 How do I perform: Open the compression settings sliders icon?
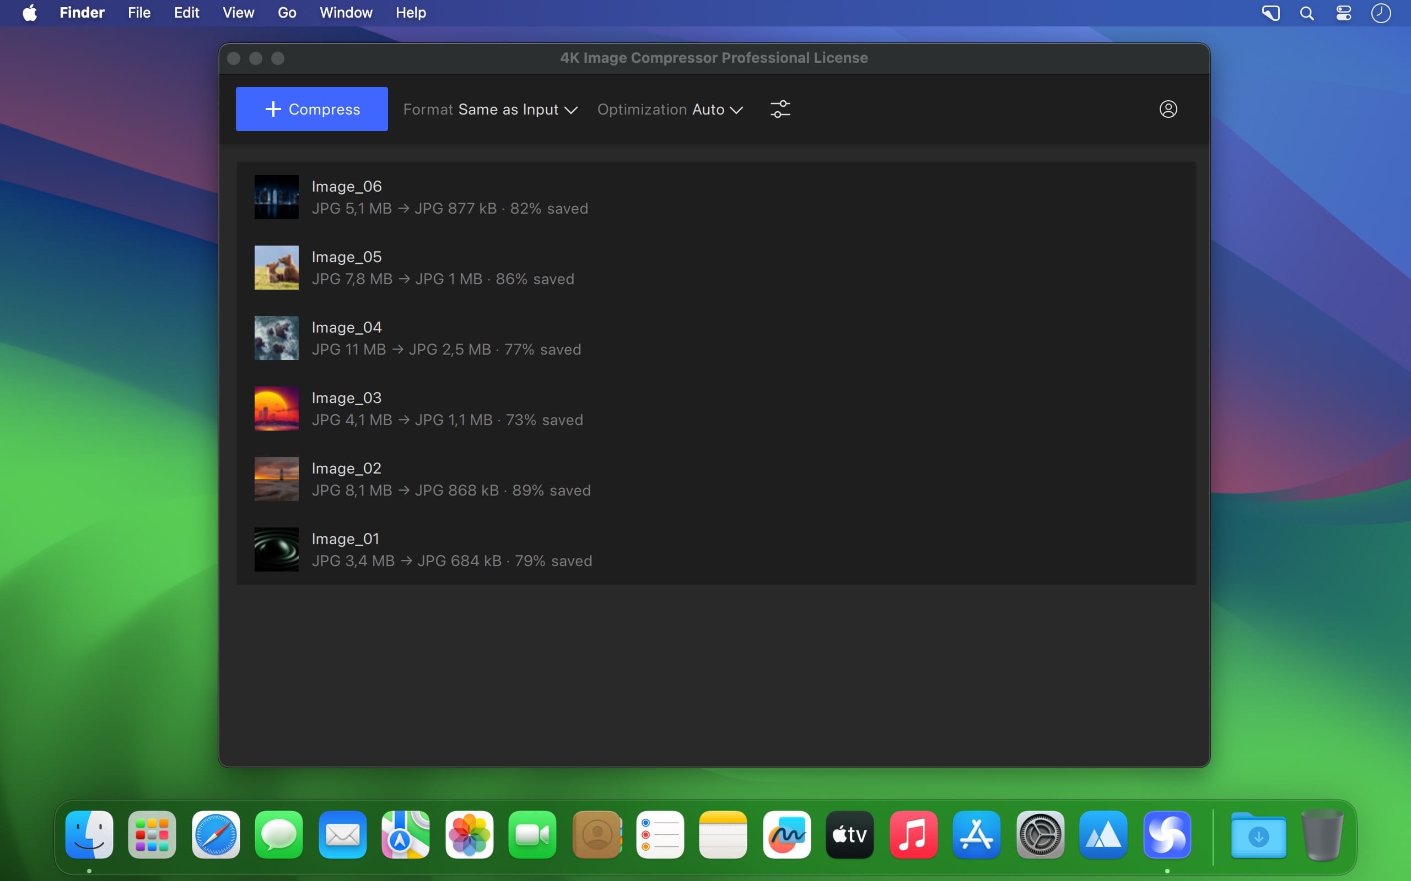point(780,109)
